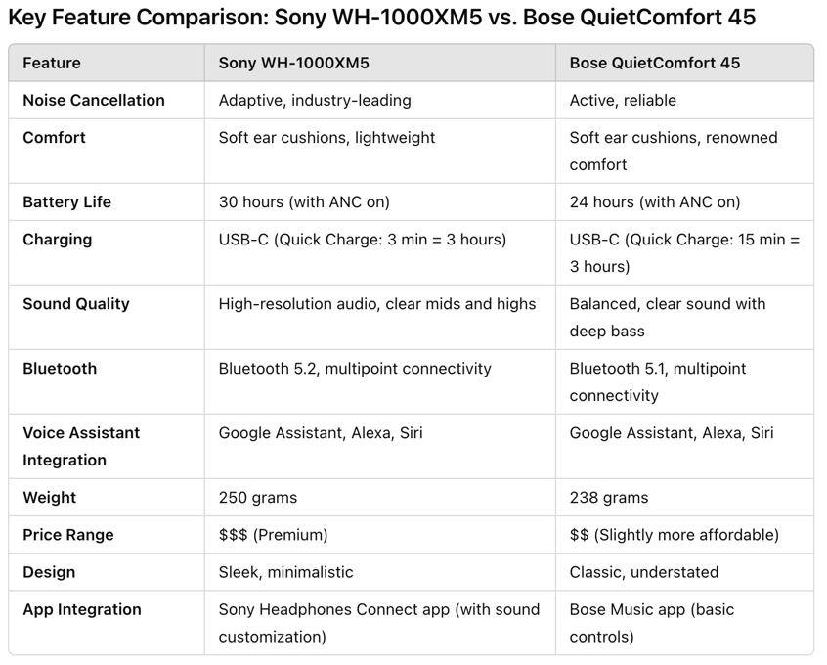Click Sony Headphones Connect app cell
This screenshot has height=665, width=827.
pos(378,623)
